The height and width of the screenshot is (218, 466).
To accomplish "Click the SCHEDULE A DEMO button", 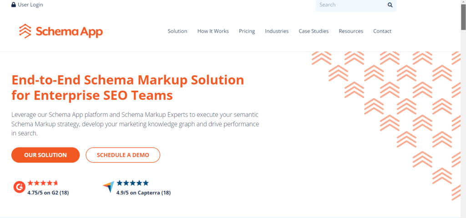I will (123, 155).
